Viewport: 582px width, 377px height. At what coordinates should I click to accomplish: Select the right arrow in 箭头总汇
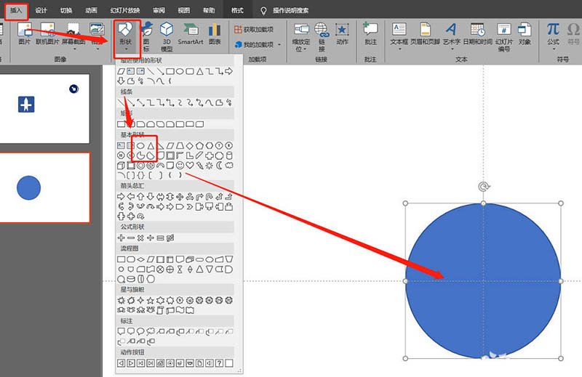[121, 196]
